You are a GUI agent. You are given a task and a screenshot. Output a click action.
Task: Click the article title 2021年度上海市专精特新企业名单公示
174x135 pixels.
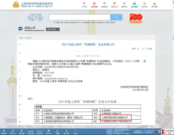88,44
